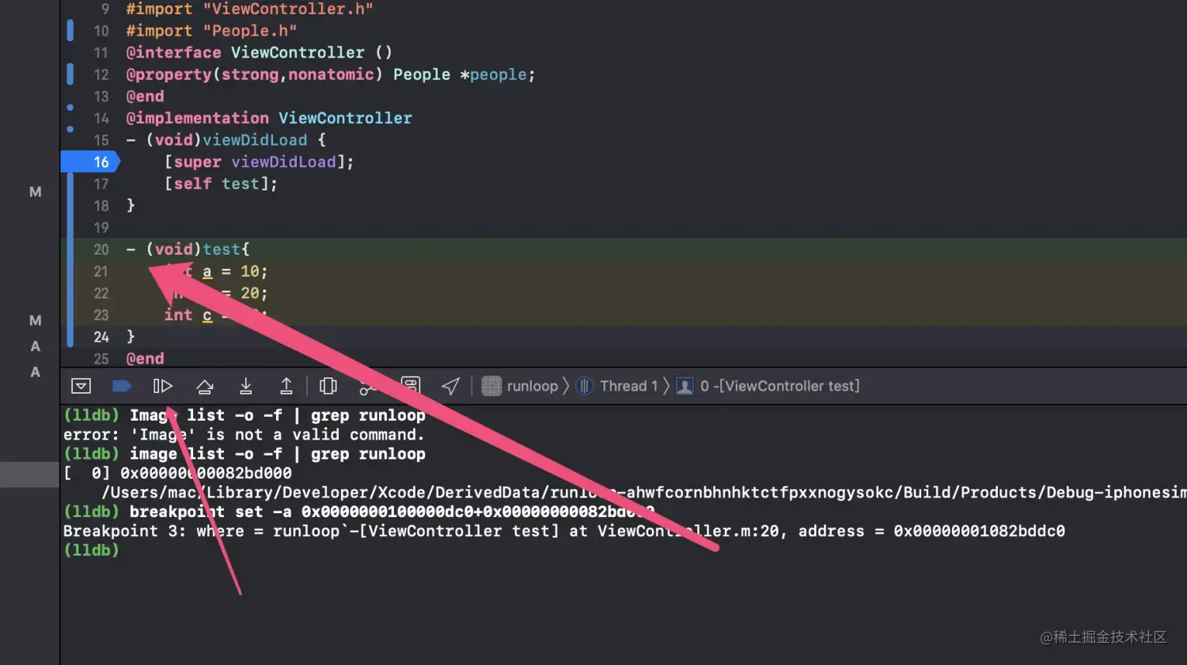Click source change bar beside line 12
This screenshot has height=665, width=1187.
pyautogui.click(x=70, y=74)
